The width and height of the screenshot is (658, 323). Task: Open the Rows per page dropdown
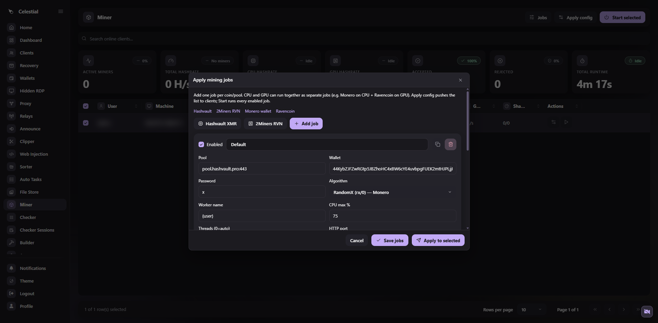pos(532,310)
